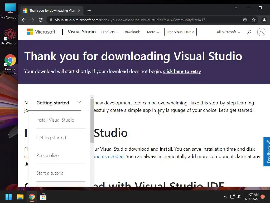Expand the All Microsoft menu

[228, 32]
